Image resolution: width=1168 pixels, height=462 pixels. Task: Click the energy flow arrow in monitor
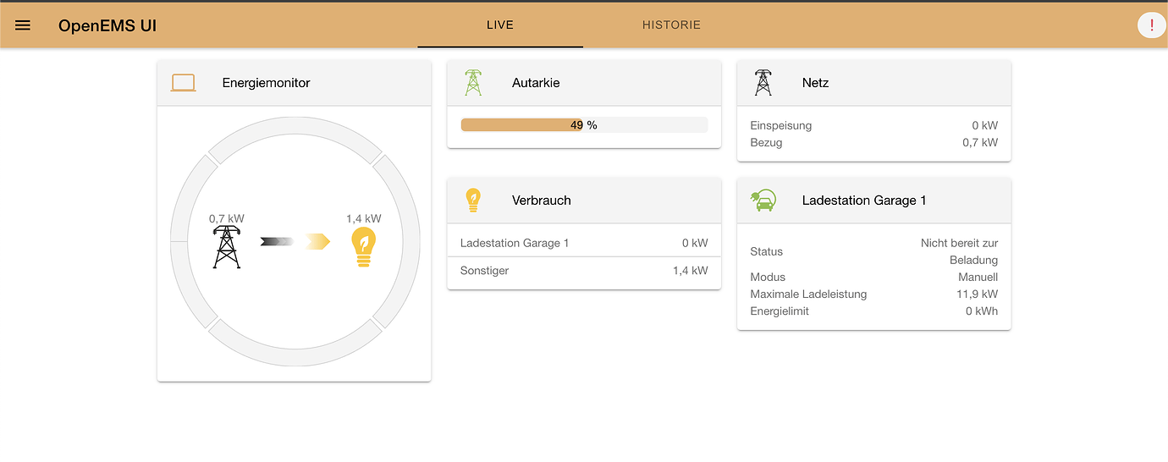coord(295,242)
